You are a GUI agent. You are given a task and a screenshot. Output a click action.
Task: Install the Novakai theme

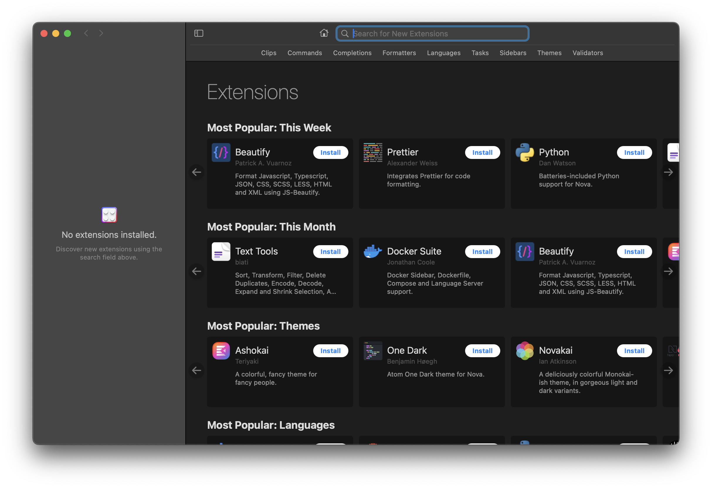point(634,350)
